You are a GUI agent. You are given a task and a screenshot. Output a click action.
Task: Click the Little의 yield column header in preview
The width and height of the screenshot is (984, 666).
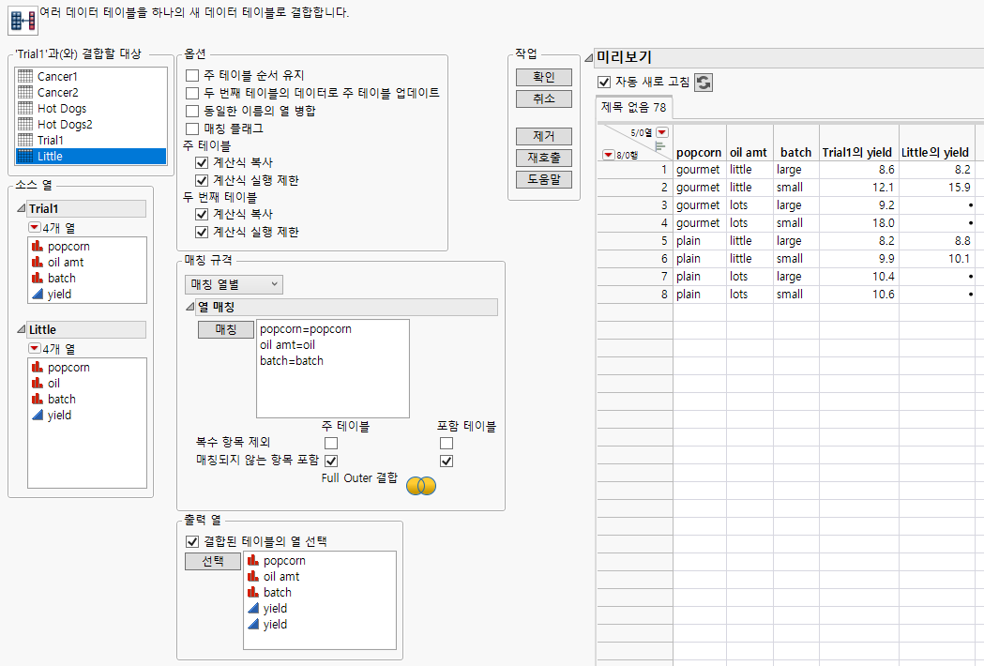(935, 153)
